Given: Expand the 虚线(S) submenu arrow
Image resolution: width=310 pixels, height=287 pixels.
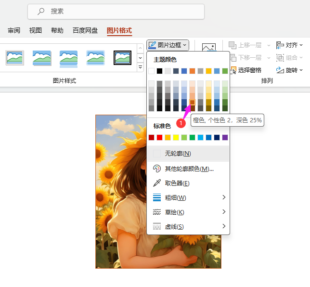Looking at the screenshot, I should coord(224,226).
